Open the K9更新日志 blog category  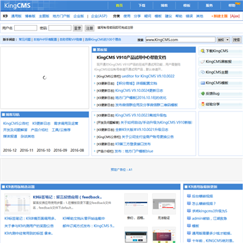[42, 124]
